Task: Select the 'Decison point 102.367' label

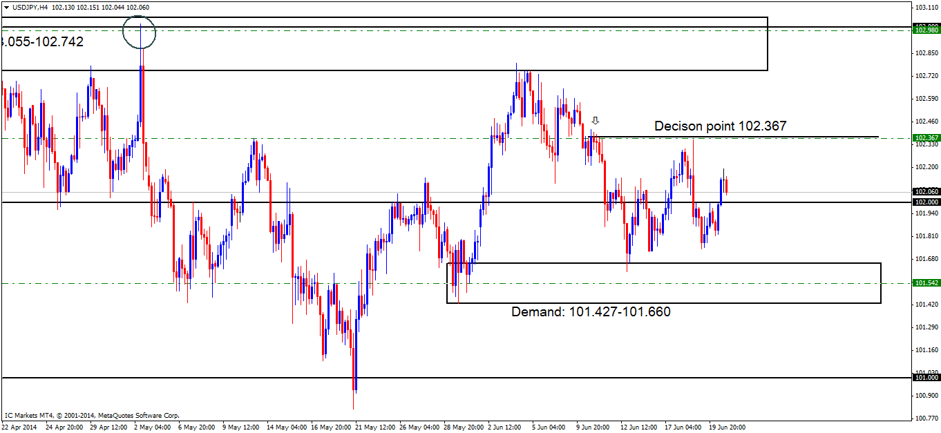Action: pos(720,126)
